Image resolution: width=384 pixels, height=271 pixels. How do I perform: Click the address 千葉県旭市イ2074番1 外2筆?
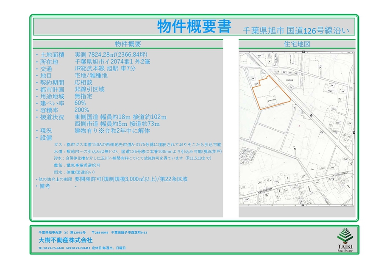click(112, 62)
